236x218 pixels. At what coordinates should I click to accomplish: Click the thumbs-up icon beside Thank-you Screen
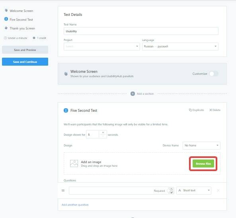pyautogui.click(x=6, y=28)
